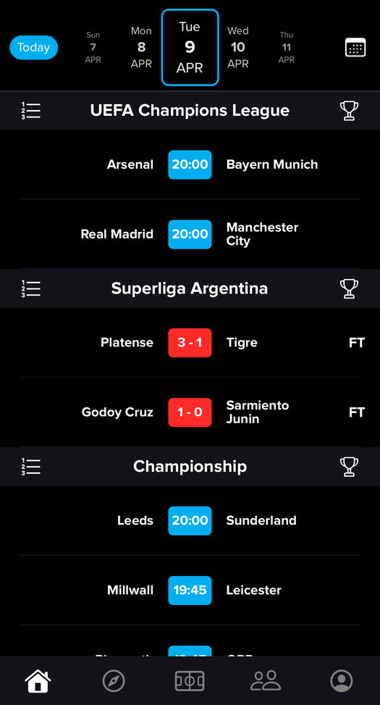The image size is (380, 705).
Task: Go to the home tab icon
Action: coord(38,681)
